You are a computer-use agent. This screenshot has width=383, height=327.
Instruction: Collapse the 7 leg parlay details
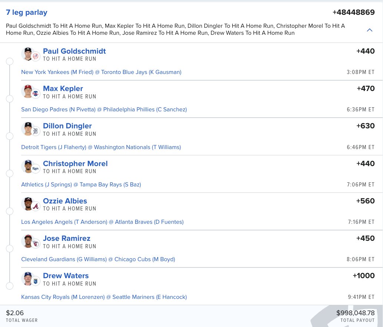[369, 30]
